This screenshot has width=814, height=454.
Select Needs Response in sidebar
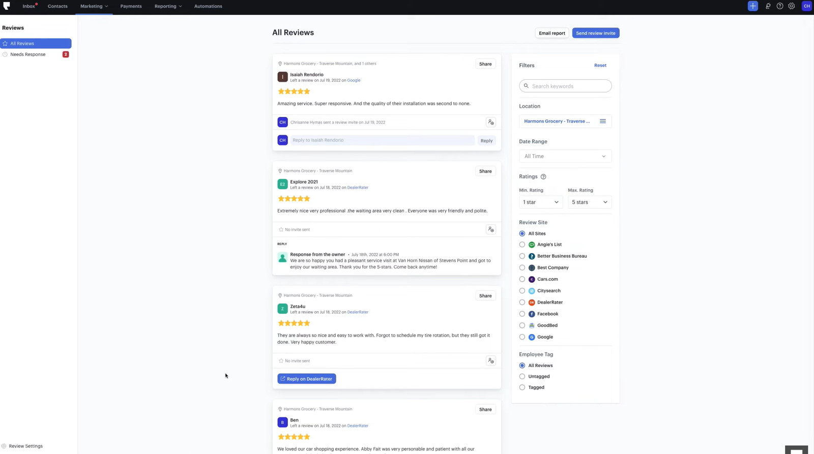point(36,54)
